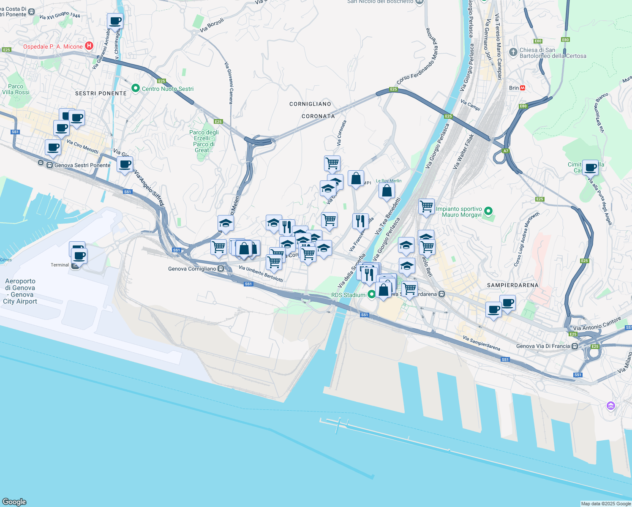Click the green Impianto sportivo Mauro Morgavi pin
The image size is (632, 507).
[x=488, y=211]
